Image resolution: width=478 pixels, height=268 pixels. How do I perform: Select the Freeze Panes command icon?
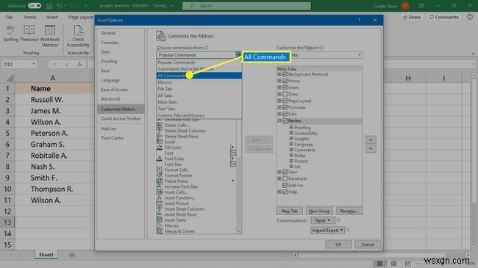coord(160,181)
